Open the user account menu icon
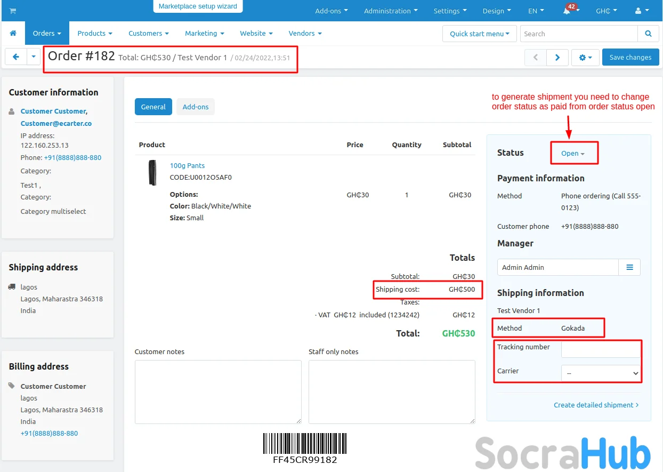The image size is (663, 472). coord(642,11)
